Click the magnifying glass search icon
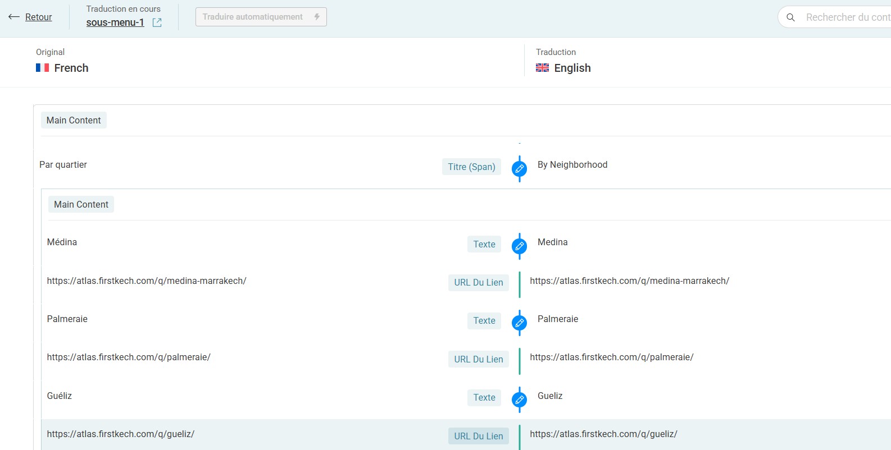The height and width of the screenshot is (450, 891). pos(790,17)
